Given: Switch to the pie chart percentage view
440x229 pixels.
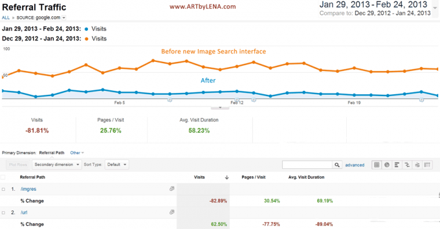Looking at the screenshot, I should coord(387,165).
